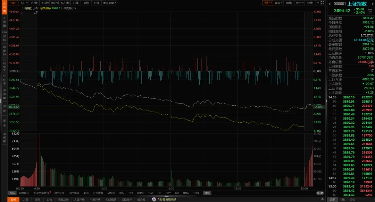
Task: Enable the TRIX indicator
Action: pyautogui.click(x=196, y=193)
